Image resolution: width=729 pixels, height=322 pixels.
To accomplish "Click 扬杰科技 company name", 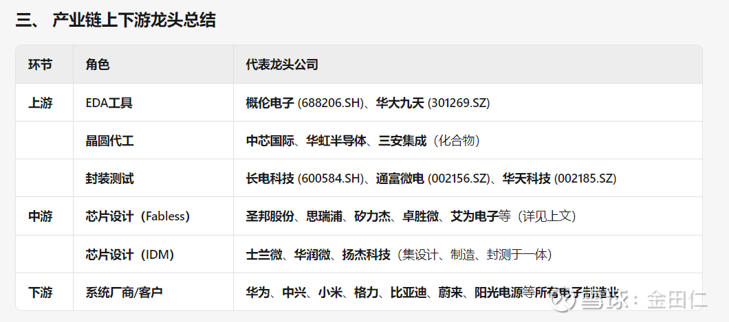I will pyautogui.click(x=367, y=254).
